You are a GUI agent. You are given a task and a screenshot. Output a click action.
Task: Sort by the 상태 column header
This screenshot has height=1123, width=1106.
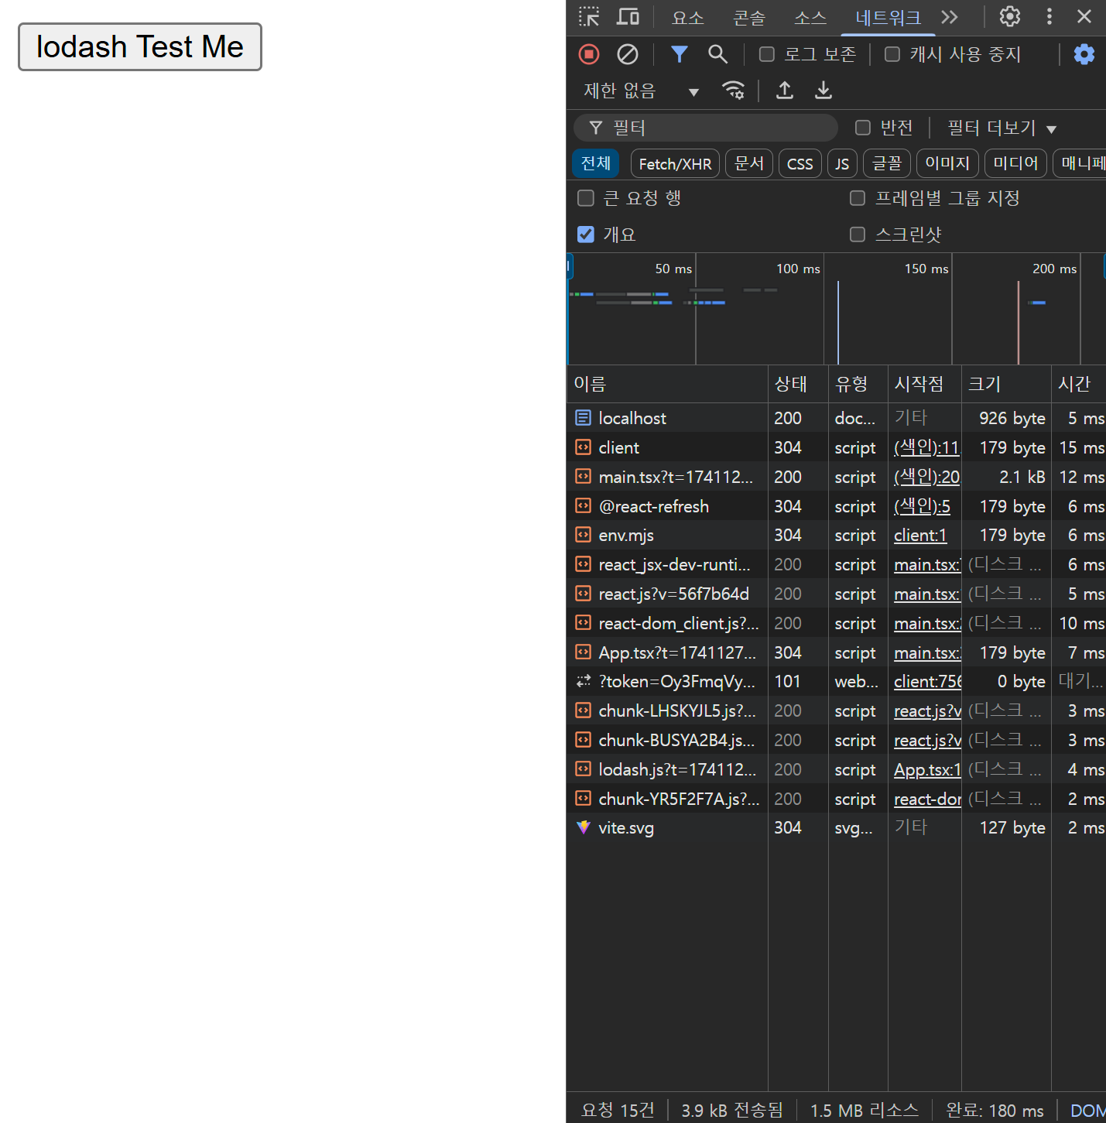[x=798, y=384]
